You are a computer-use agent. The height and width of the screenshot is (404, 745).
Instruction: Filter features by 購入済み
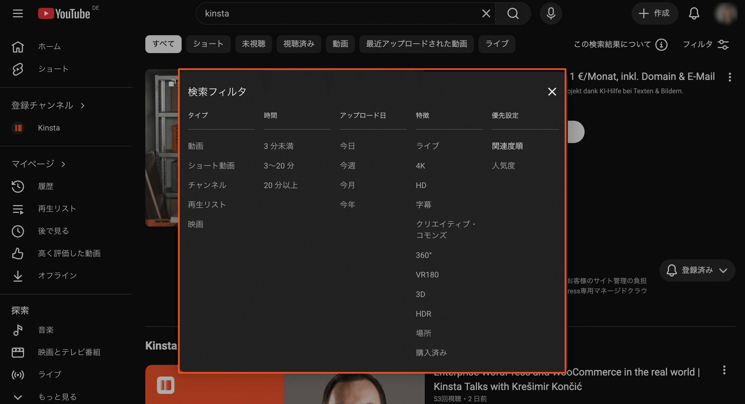pos(431,353)
